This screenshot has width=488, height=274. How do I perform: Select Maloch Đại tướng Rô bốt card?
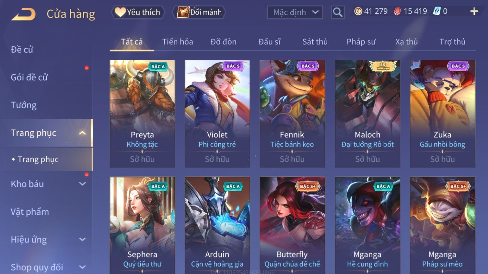point(367,114)
